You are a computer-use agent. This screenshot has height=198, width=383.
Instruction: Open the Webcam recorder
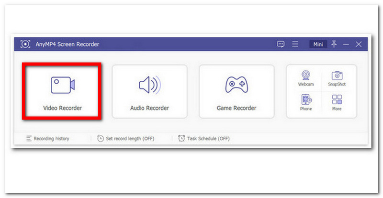[306, 78]
